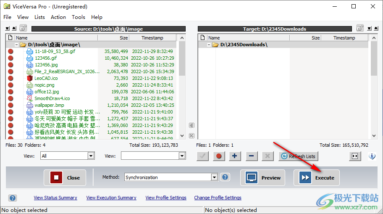Open Change Profile Settings link

[x=218, y=198]
